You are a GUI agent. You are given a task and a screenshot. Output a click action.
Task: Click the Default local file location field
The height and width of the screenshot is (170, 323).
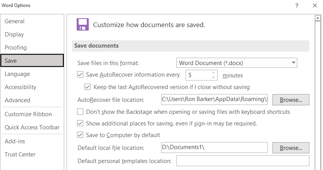click(214, 148)
